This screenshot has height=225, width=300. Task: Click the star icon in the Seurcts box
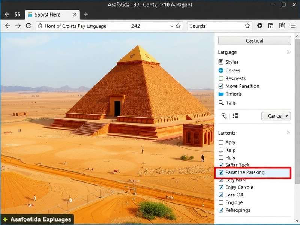point(247,26)
